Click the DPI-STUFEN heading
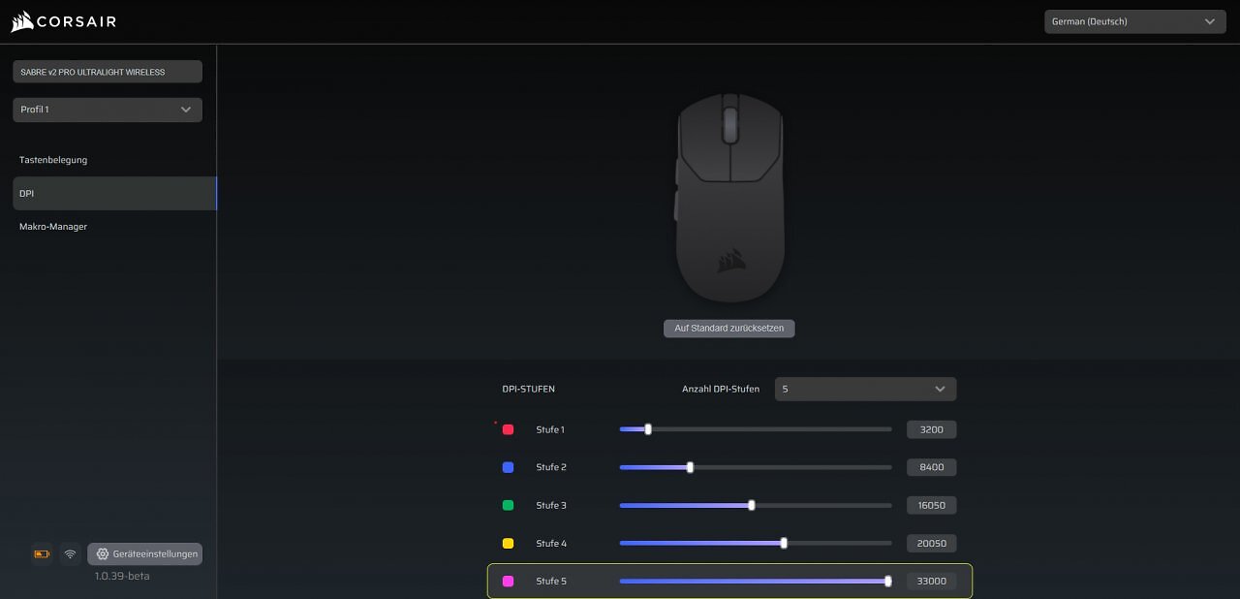This screenshot has width=1240, height=599. tap(528, 390)
